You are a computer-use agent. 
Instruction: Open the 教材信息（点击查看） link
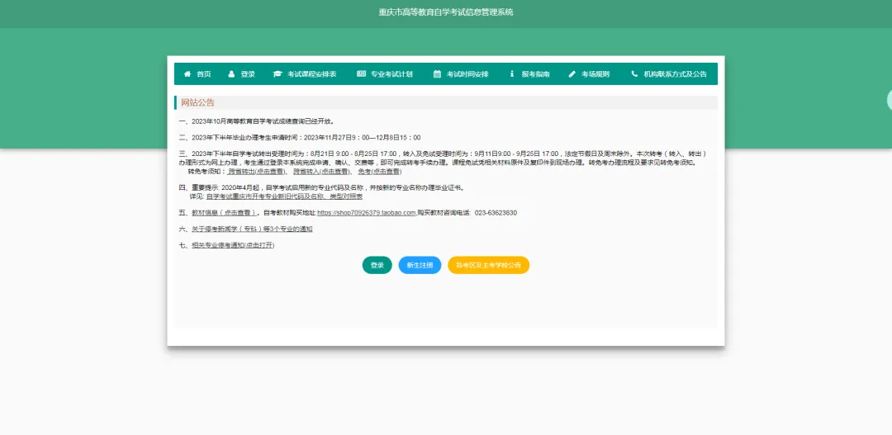tap(224, 213)
